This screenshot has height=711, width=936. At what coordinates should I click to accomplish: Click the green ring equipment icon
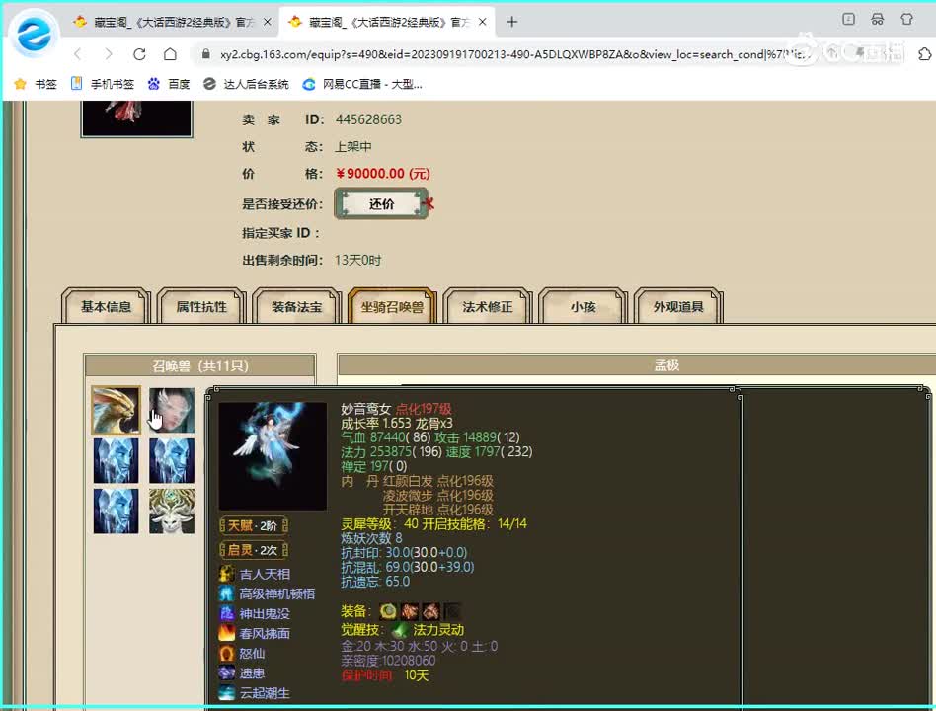pos(388,610)
